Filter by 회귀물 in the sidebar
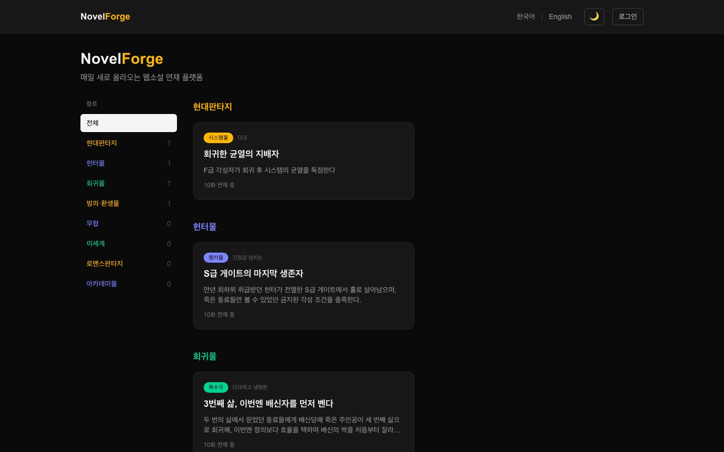This screenshot has height=452, width=724. pos(129,183)
